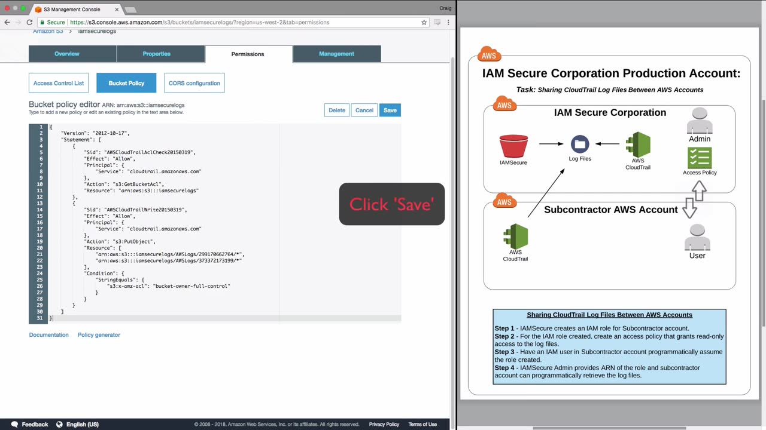This screenshot has height=430, width=766.
Task: Open the Terms of Use footer link
Action: [422, 424]
